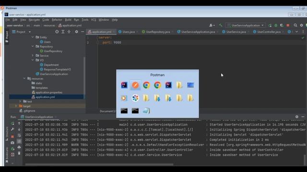Screen dimensions: 307x172
Task: Stop process with Run panel red square
Action: 12,136
